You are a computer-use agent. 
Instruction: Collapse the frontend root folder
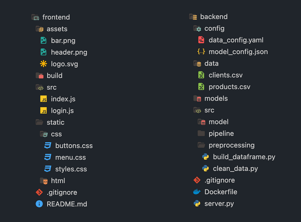[51, 17]
